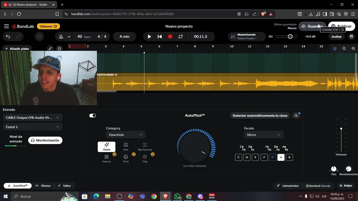
Task: Return playhead to the beginning
Action: click(160, 37)
